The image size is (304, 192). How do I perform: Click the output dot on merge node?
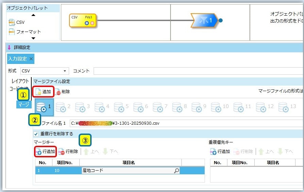(221, 20)
